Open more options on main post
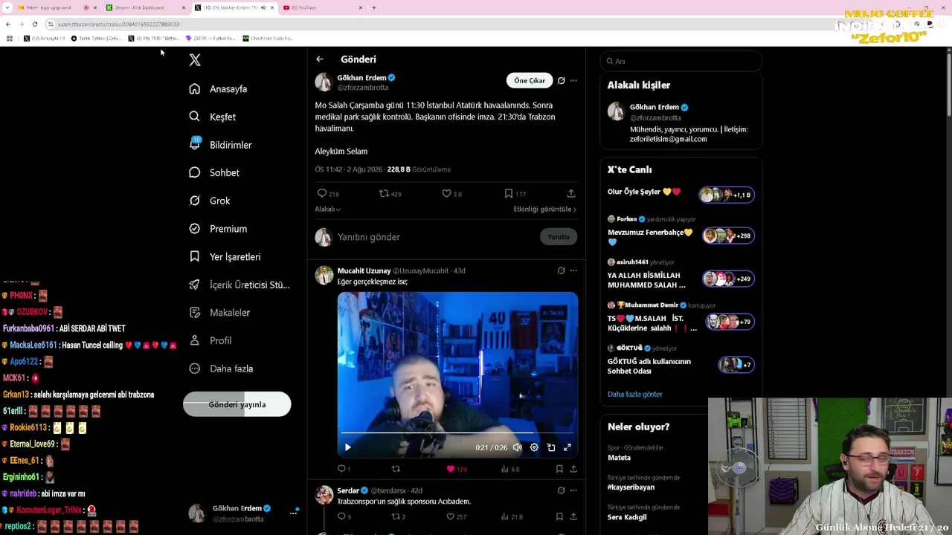This screenshot has height=535, width=952. click(x=573, y=80)
